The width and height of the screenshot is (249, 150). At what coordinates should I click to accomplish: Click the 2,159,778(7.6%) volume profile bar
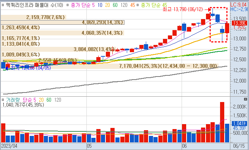click(x=34, y=17)
